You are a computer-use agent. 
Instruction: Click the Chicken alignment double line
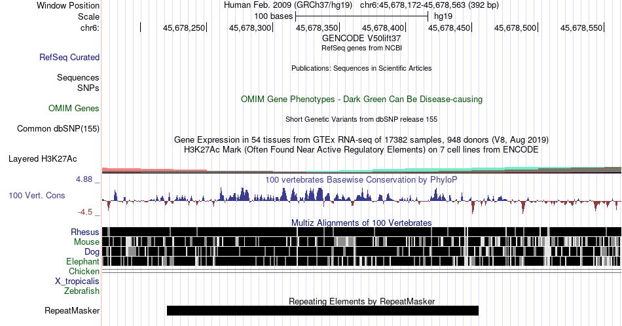tap(361, 271)
